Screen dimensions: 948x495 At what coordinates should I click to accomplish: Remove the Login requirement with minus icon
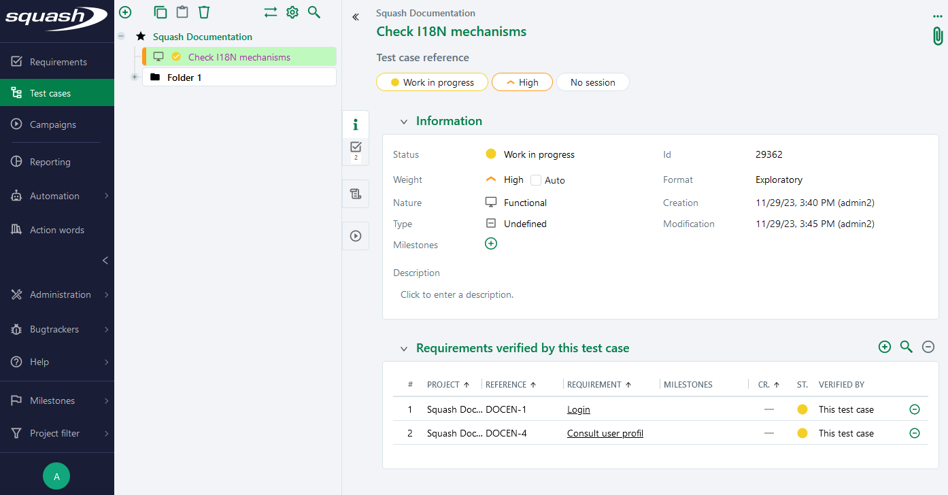point(915,409)
